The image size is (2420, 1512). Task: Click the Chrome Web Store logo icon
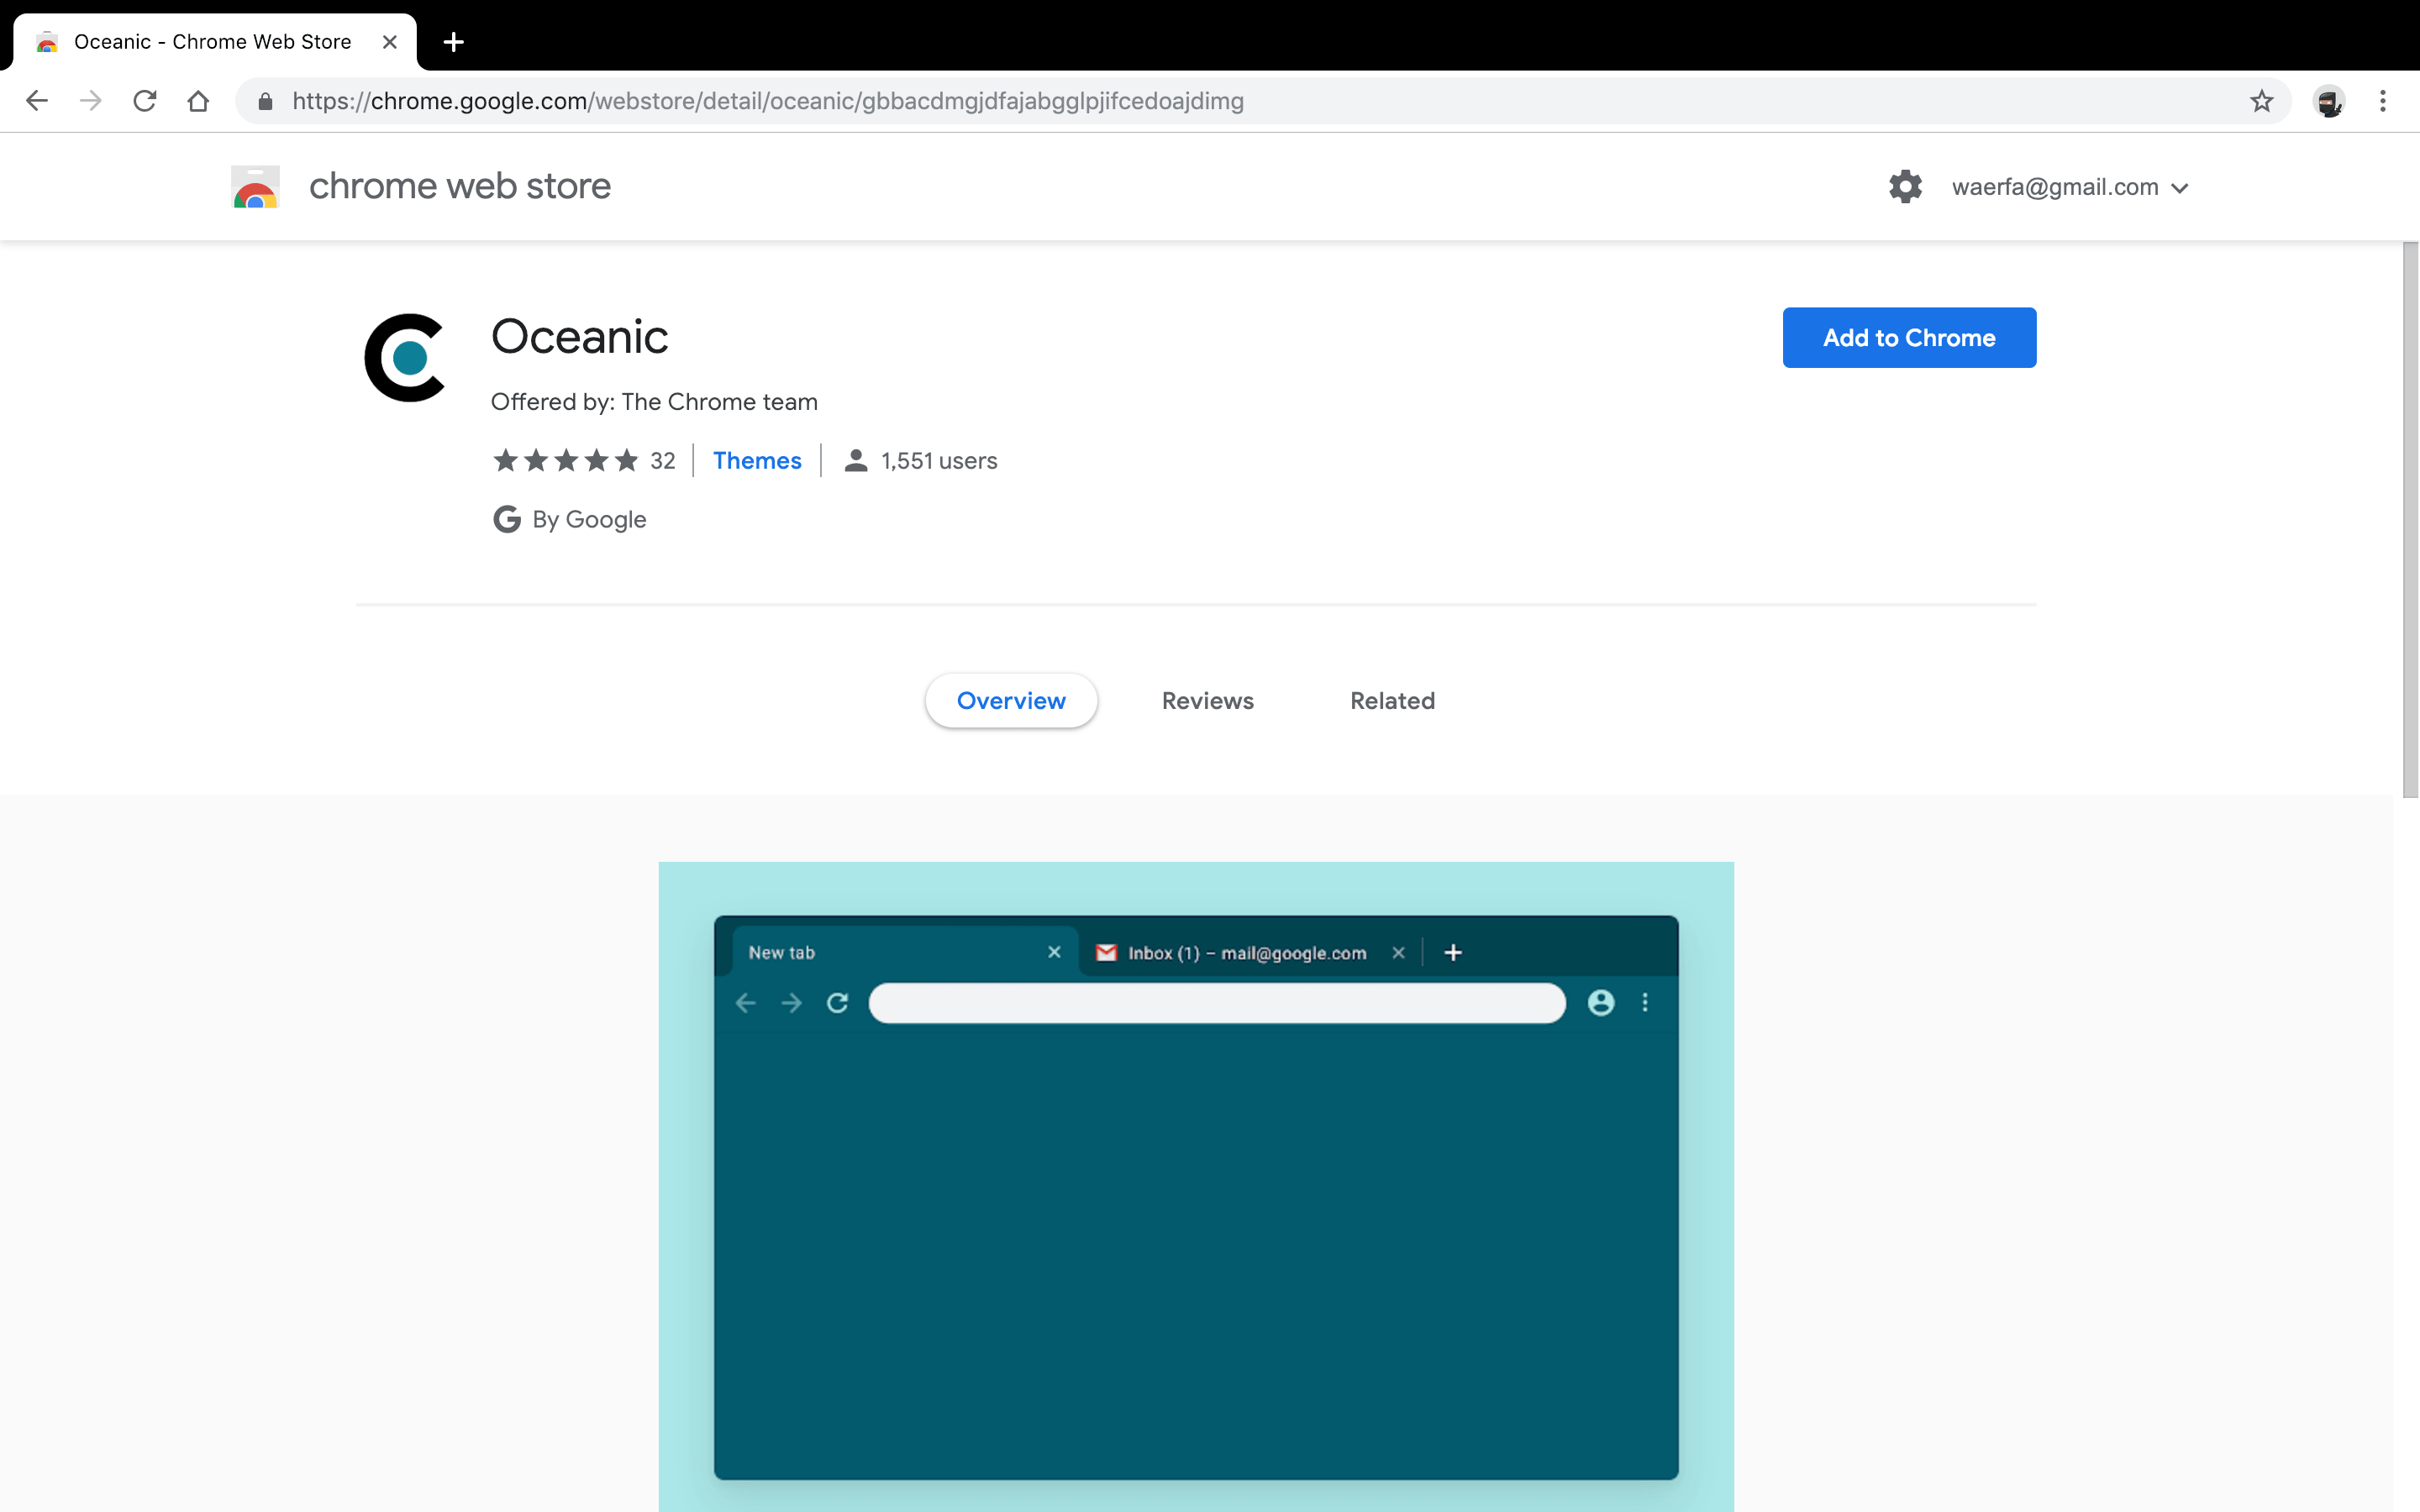click(255, 187)
